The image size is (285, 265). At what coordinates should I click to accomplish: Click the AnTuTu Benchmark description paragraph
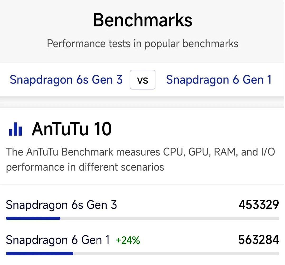[140, 159]
